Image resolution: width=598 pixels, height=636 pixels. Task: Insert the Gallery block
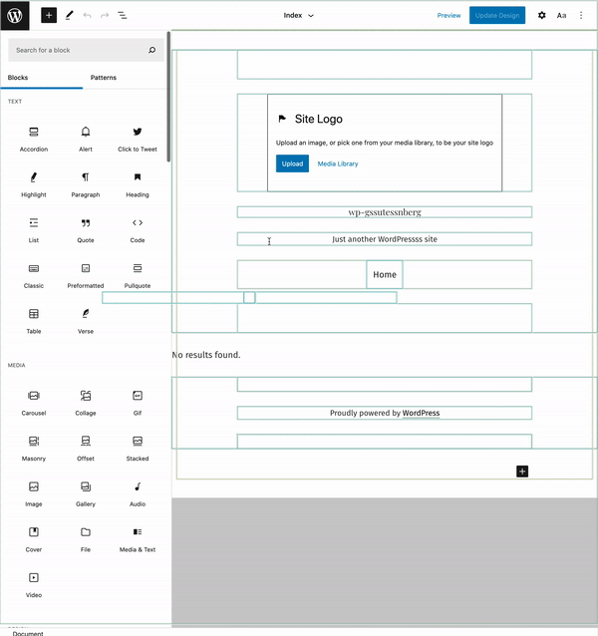click(x=86, y=493)
